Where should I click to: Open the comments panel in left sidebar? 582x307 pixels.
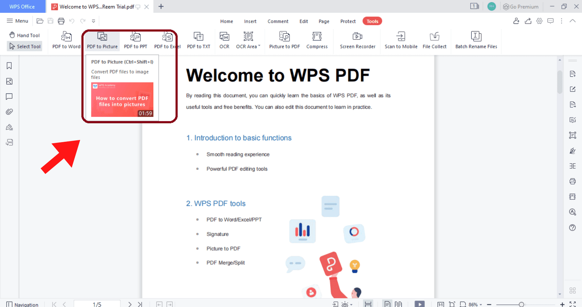point(9,97)
